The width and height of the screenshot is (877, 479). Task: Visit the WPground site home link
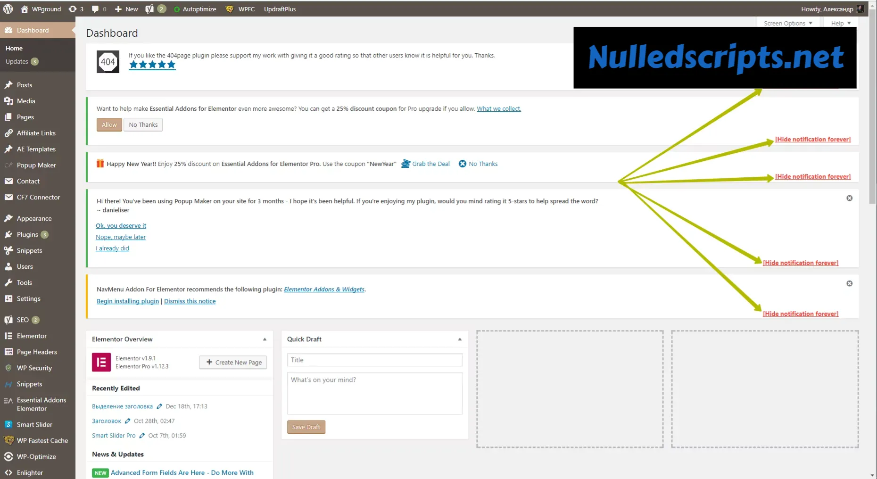click(41, 9)
